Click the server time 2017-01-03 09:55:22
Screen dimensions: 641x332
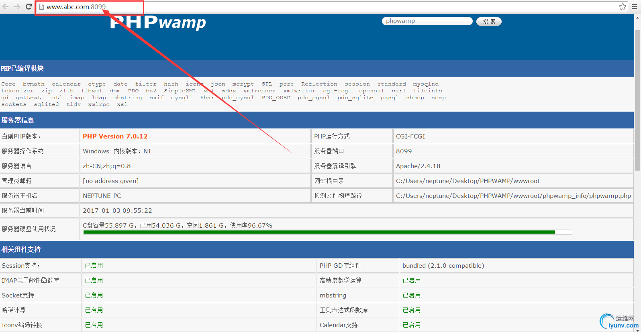tap(117, 210)
